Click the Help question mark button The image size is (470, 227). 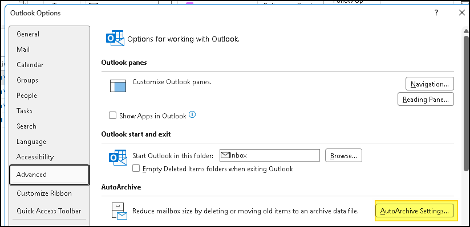coord(436,13)
